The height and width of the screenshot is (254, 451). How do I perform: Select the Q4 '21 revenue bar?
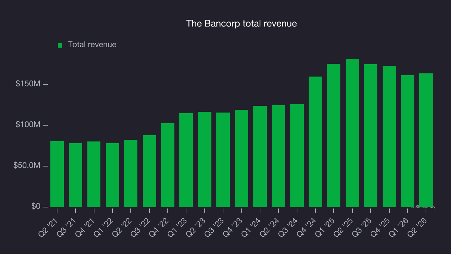[94, 174]
